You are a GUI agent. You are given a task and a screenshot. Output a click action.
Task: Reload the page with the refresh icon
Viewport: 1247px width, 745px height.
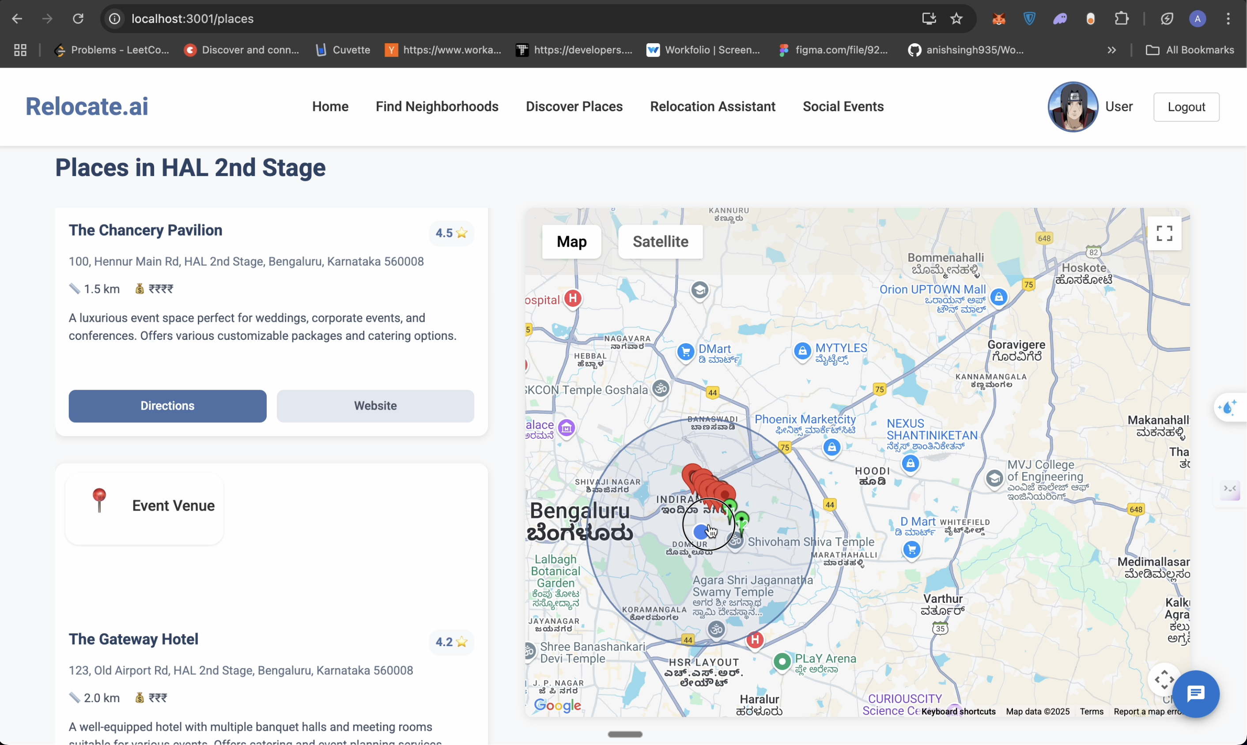click(x=78, y=19)
